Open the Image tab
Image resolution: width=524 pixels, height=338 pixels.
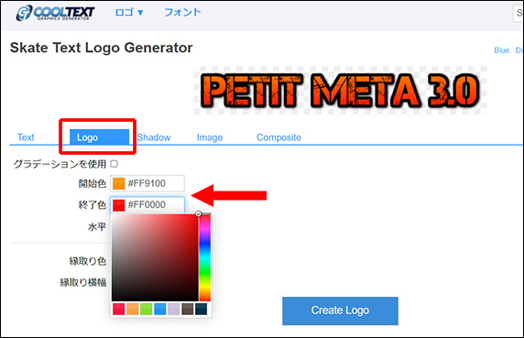(x=210, y=137)
